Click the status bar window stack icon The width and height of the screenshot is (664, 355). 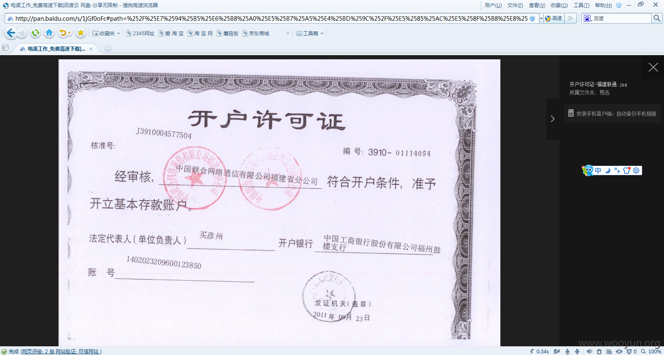click(609, 351)
